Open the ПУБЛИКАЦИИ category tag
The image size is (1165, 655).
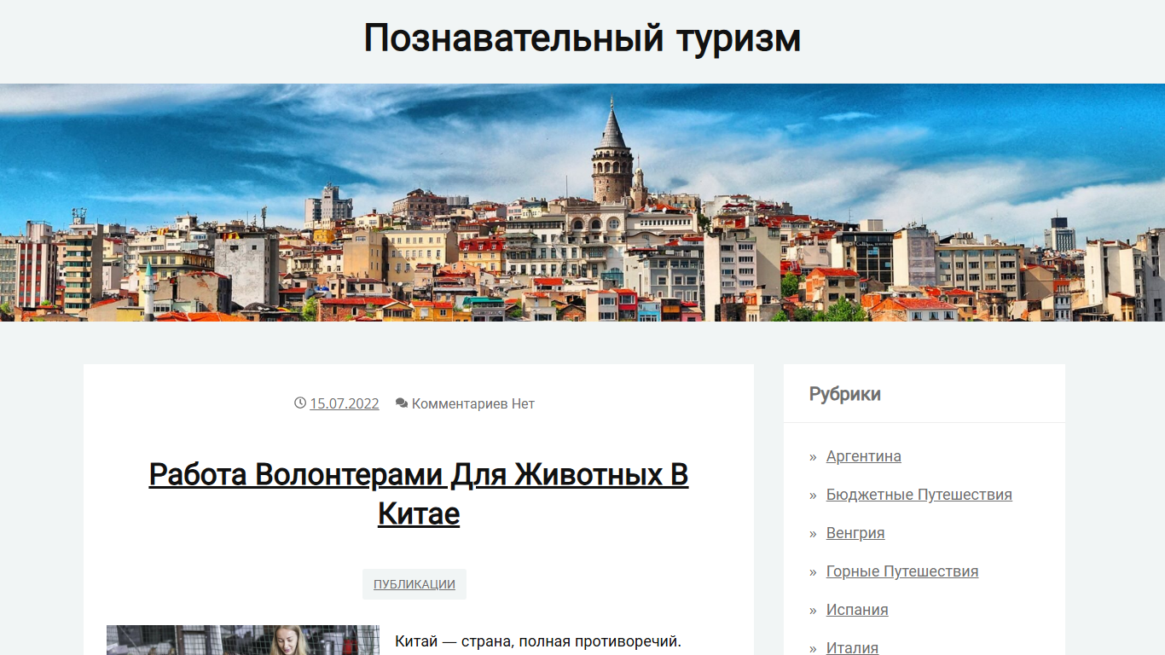(x=414, y=584)
